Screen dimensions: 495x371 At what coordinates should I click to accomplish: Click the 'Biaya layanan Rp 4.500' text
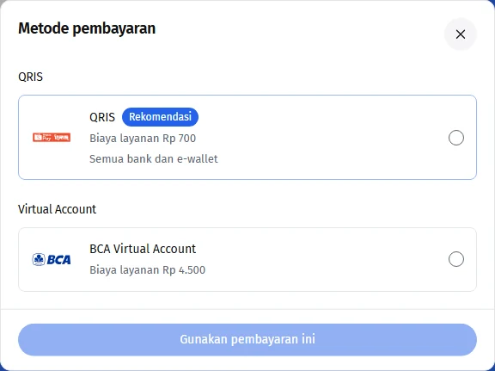148,270
